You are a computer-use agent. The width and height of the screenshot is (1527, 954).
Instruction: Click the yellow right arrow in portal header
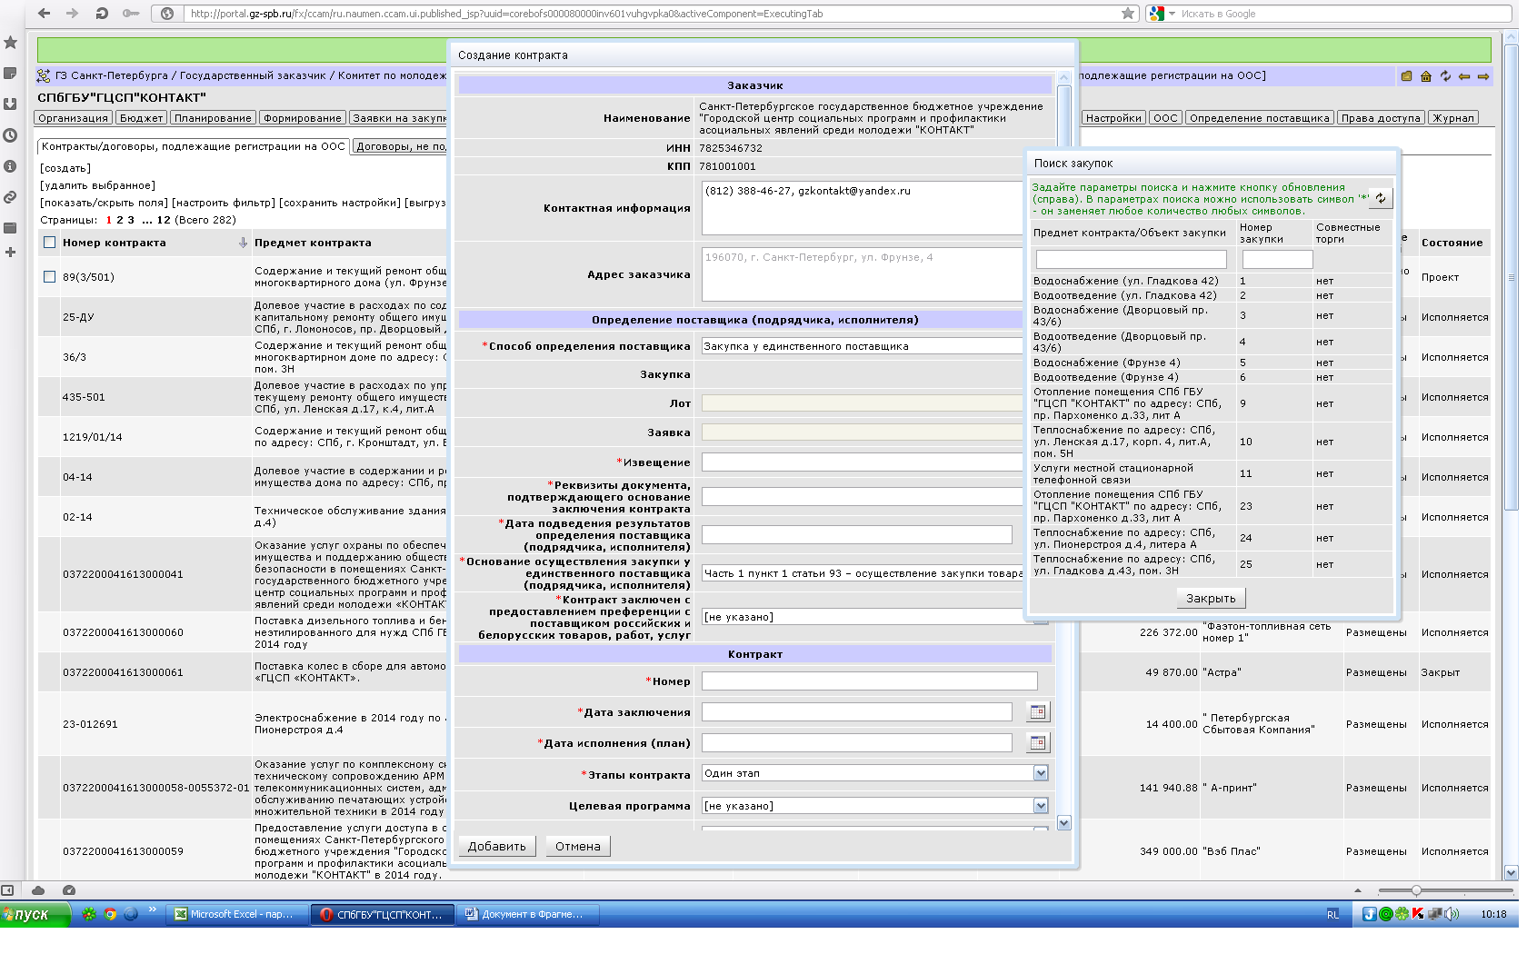coord(1483,76)
